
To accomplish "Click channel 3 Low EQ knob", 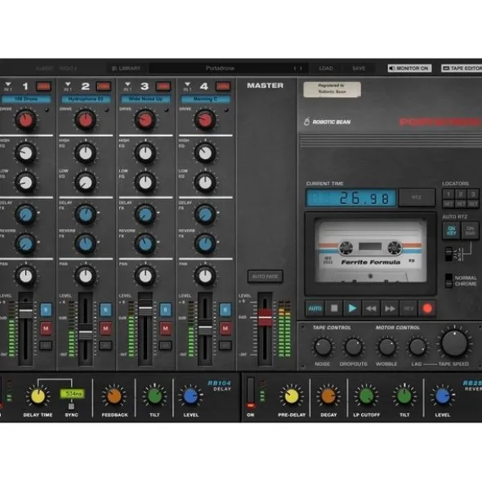I will click(x=145, y=183).
